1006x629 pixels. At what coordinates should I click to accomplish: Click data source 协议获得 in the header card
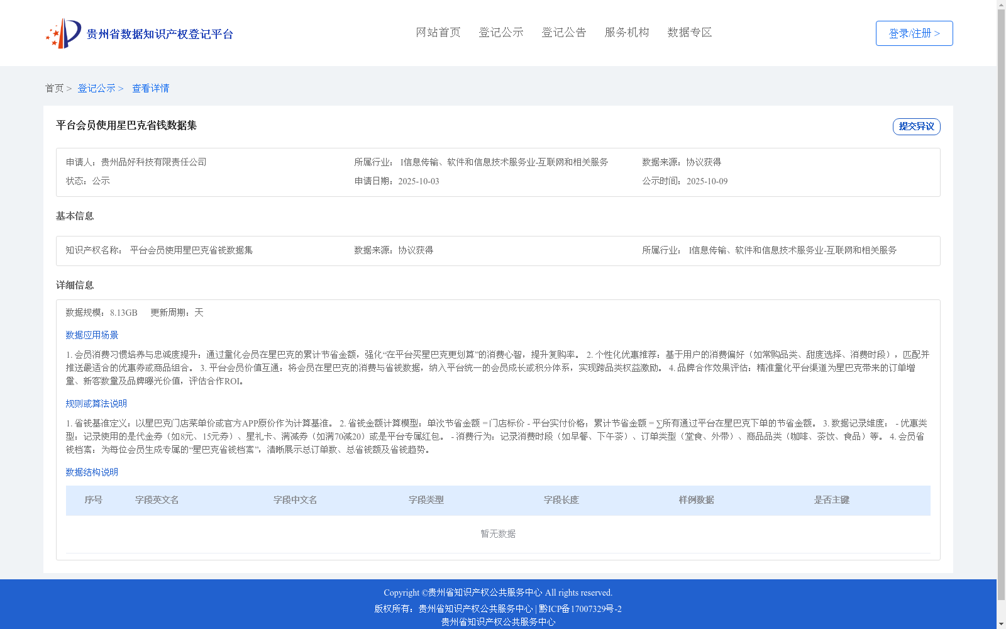(704, 162)
